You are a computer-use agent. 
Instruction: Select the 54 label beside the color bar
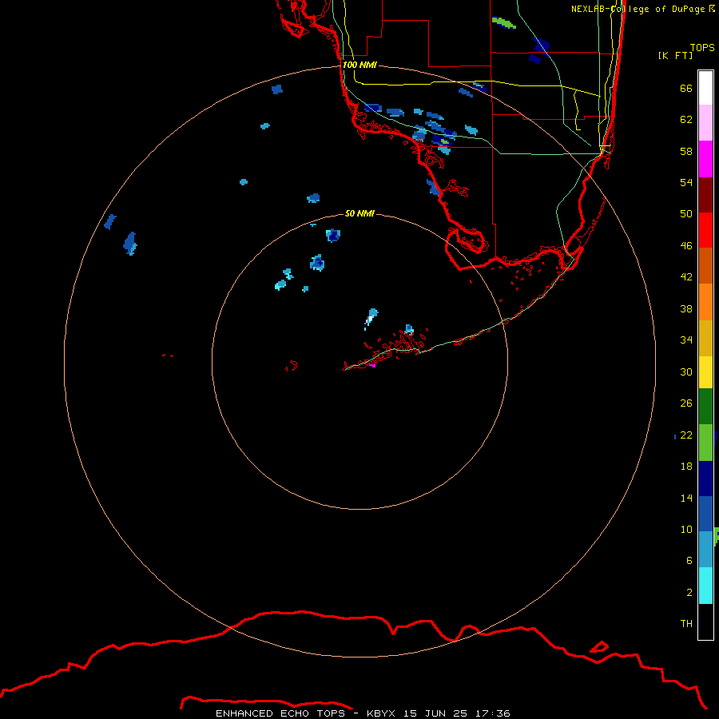(686, 182)
